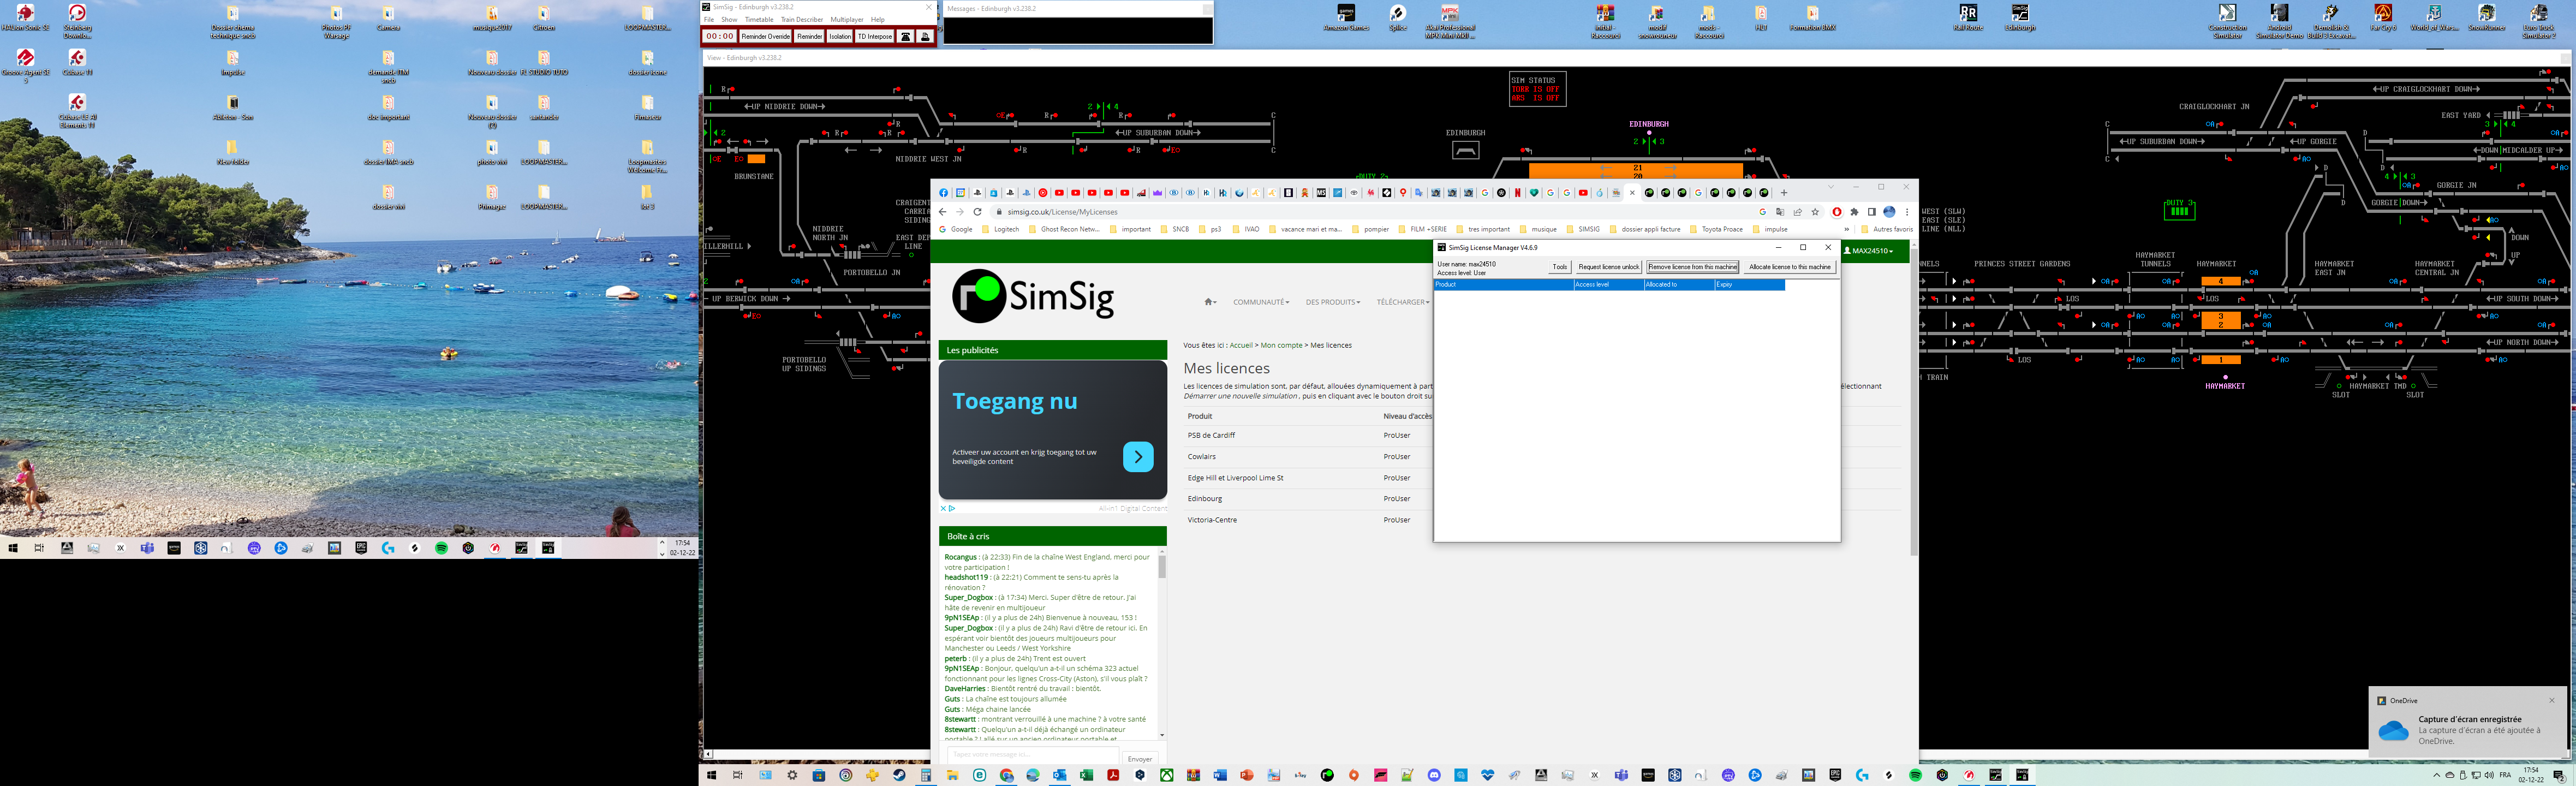
Task: Sort by Access level column header
Action: point(1608,285)
